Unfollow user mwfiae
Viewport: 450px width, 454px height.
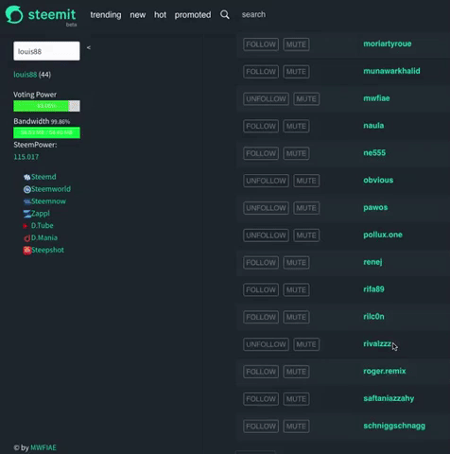[x=266, y=99]
